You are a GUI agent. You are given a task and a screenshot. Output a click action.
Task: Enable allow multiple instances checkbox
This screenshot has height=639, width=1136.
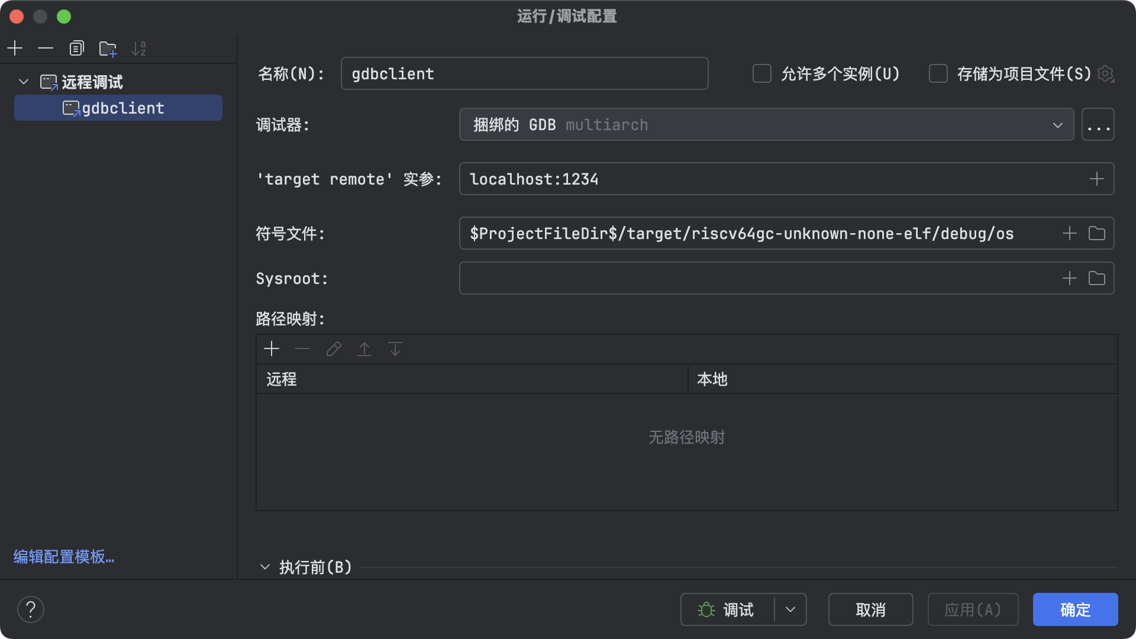pos(762,74)
